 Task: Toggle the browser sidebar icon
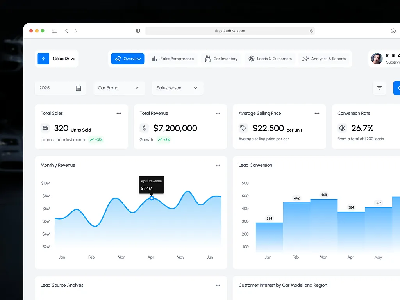click(x=54, y=31)
